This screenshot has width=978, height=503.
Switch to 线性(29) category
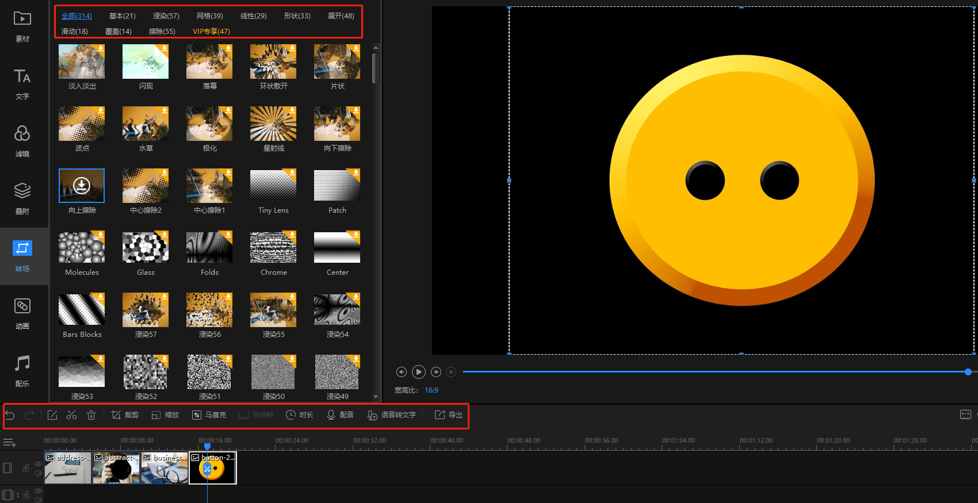[254, 16]
